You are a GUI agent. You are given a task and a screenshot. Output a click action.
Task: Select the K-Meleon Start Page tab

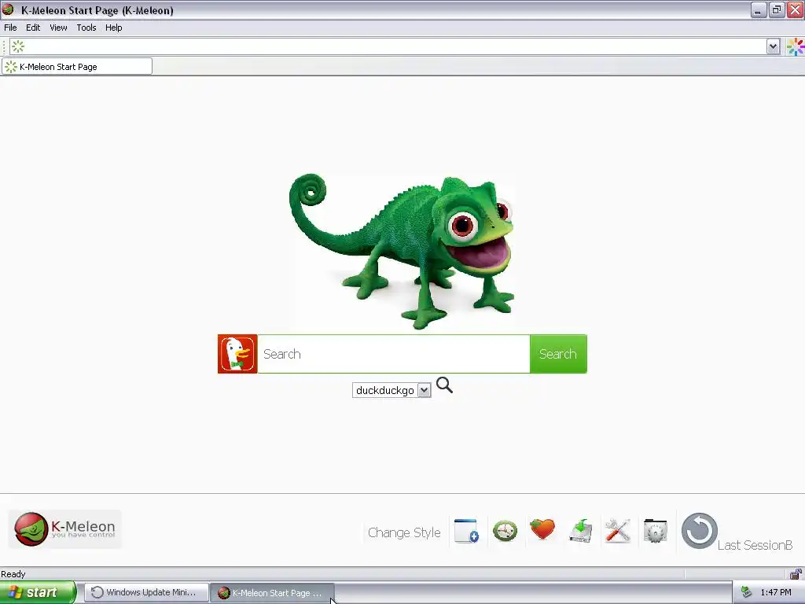[x=77, y=67]
